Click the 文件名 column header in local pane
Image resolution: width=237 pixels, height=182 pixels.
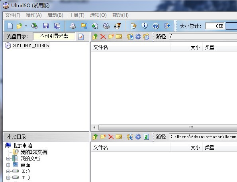131,147
